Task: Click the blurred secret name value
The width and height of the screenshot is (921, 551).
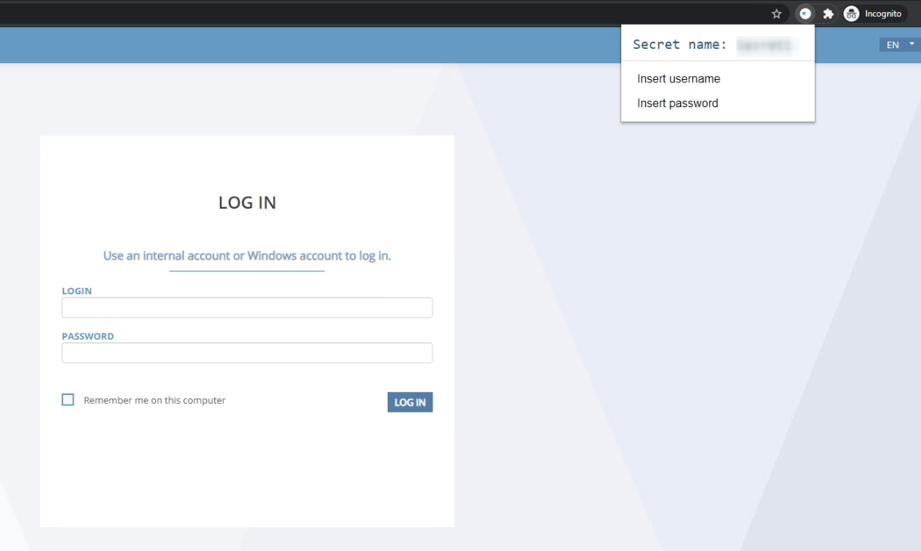Action: (x=764, y=46)
